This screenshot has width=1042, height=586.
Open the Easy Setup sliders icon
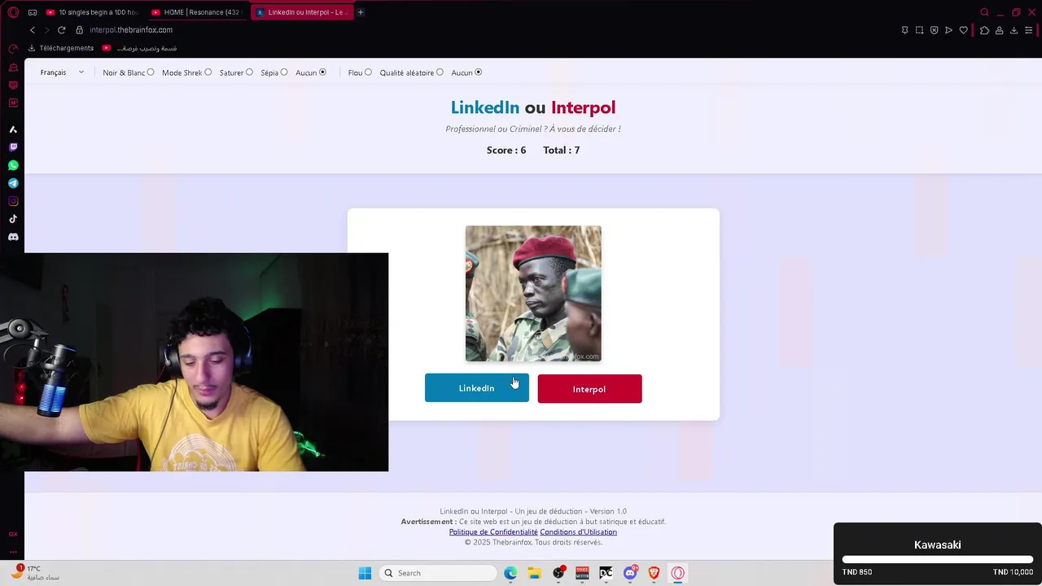[1029, 30]
